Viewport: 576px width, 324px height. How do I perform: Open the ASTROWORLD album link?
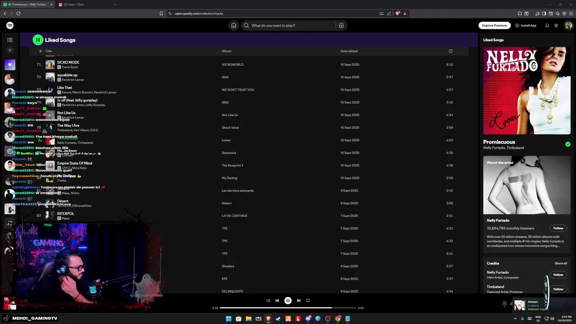coord(233,64)
